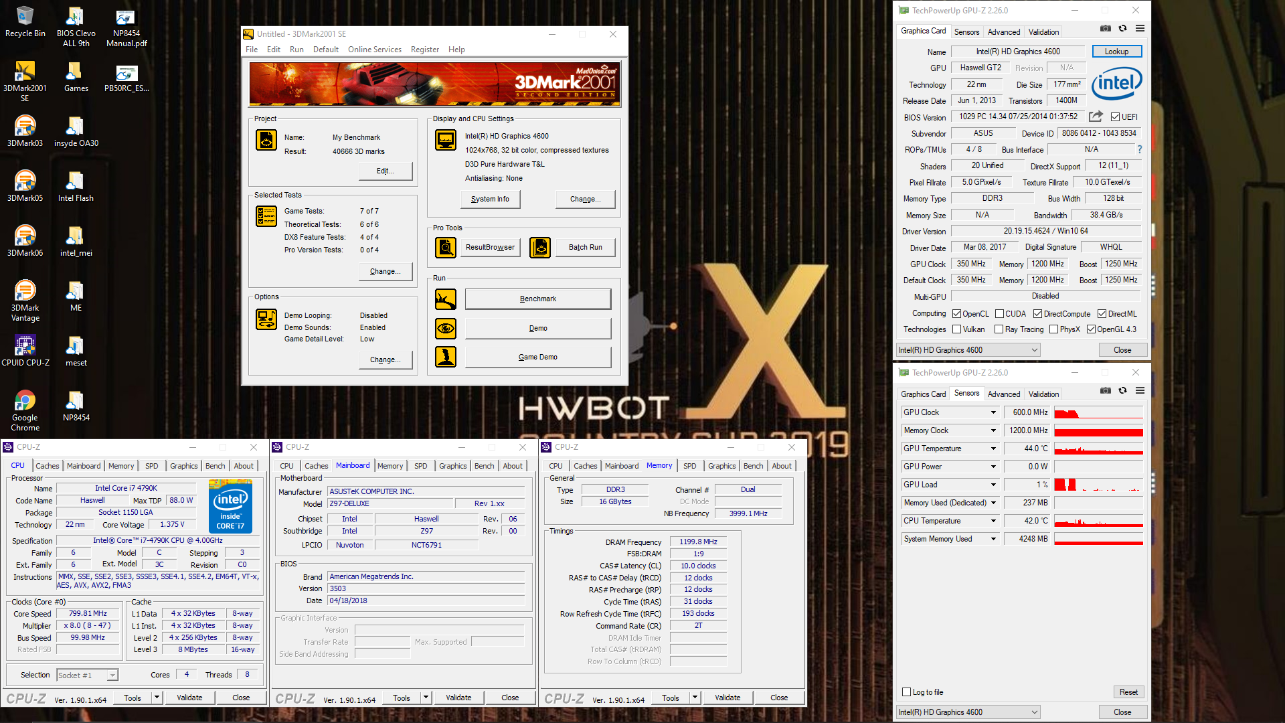Launch 3DMark05 desktop shortcut
This screenshot has height=723, width=1285.
(x=25, y=186)
